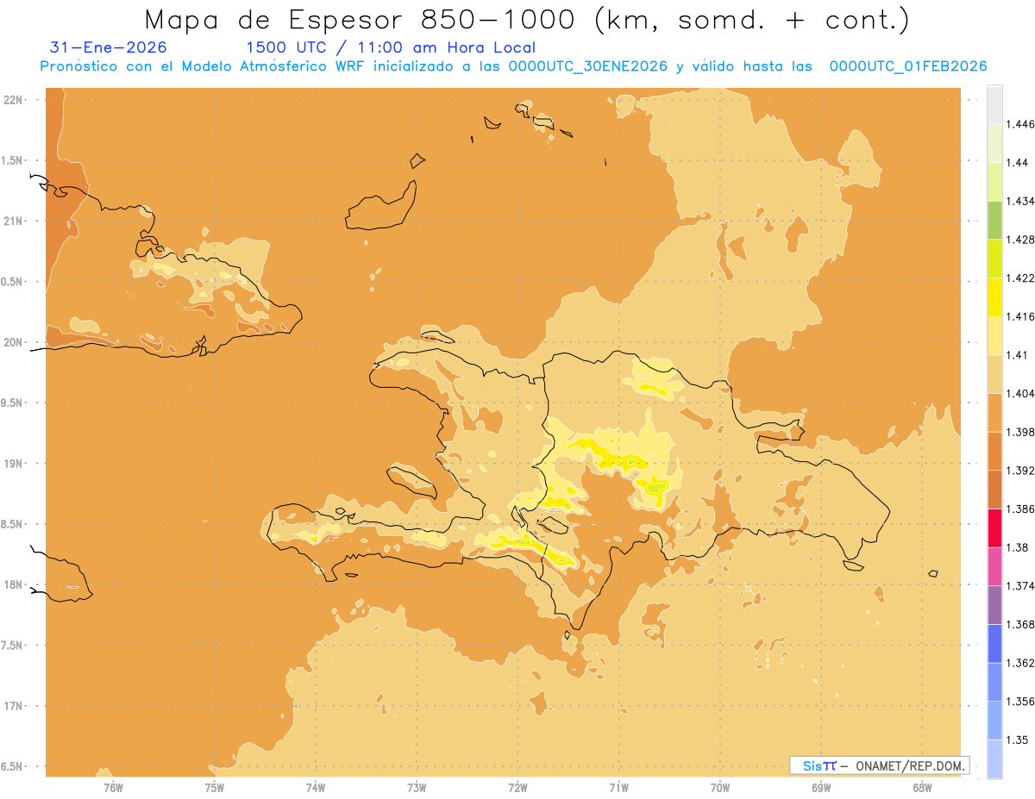Click legend value 1.356
Viewport: 1035px width, 799px height.
coord(1019,702)
